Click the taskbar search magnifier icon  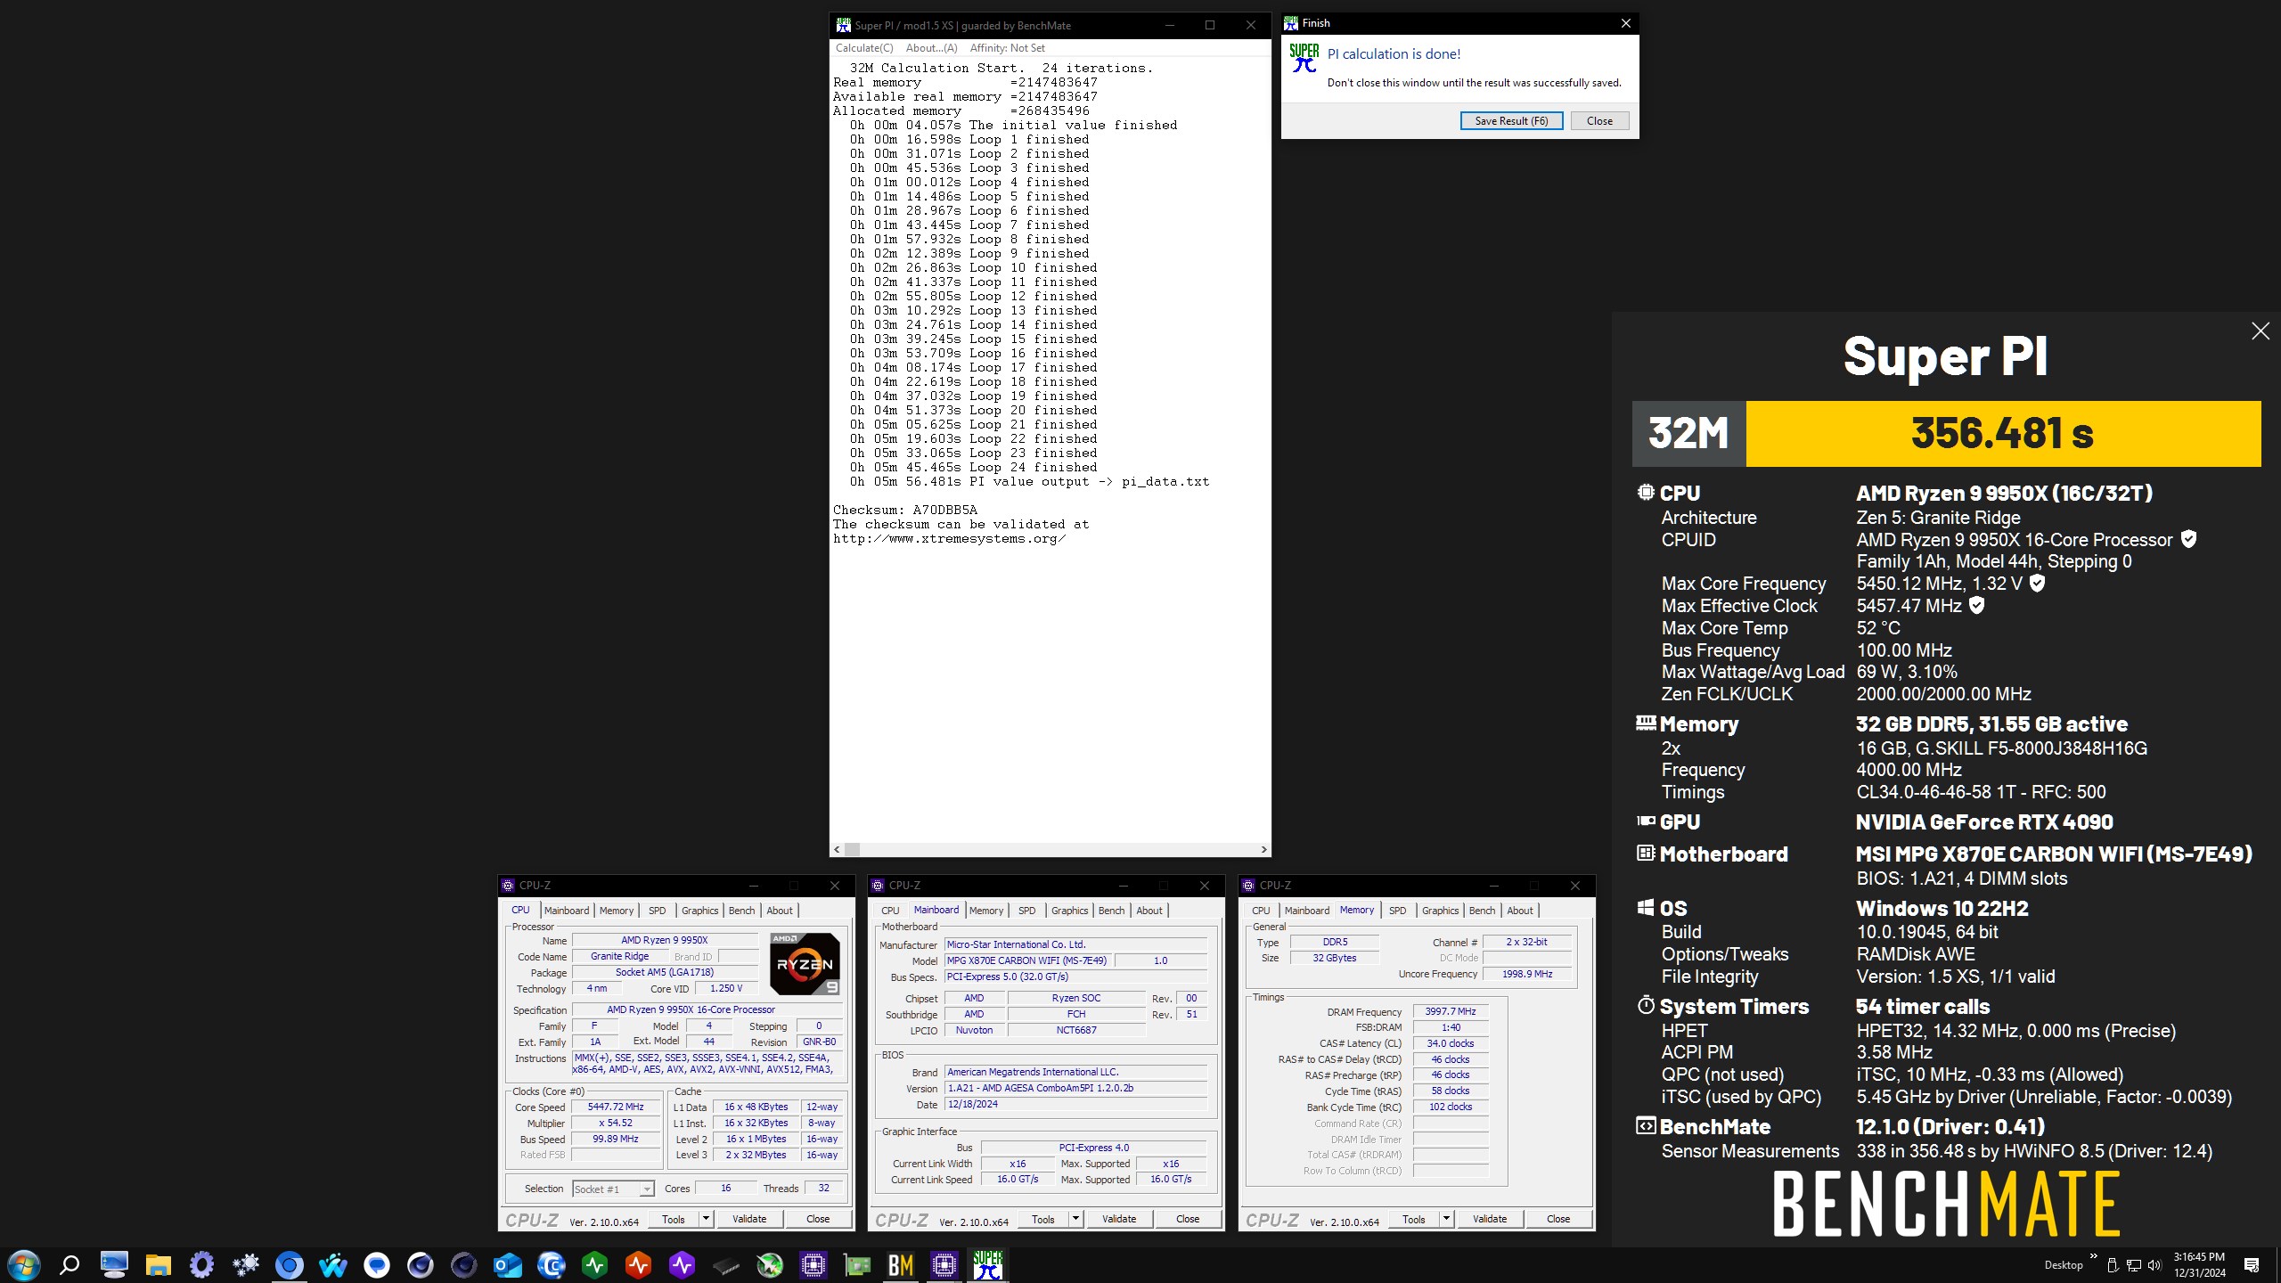[69, 1264]
